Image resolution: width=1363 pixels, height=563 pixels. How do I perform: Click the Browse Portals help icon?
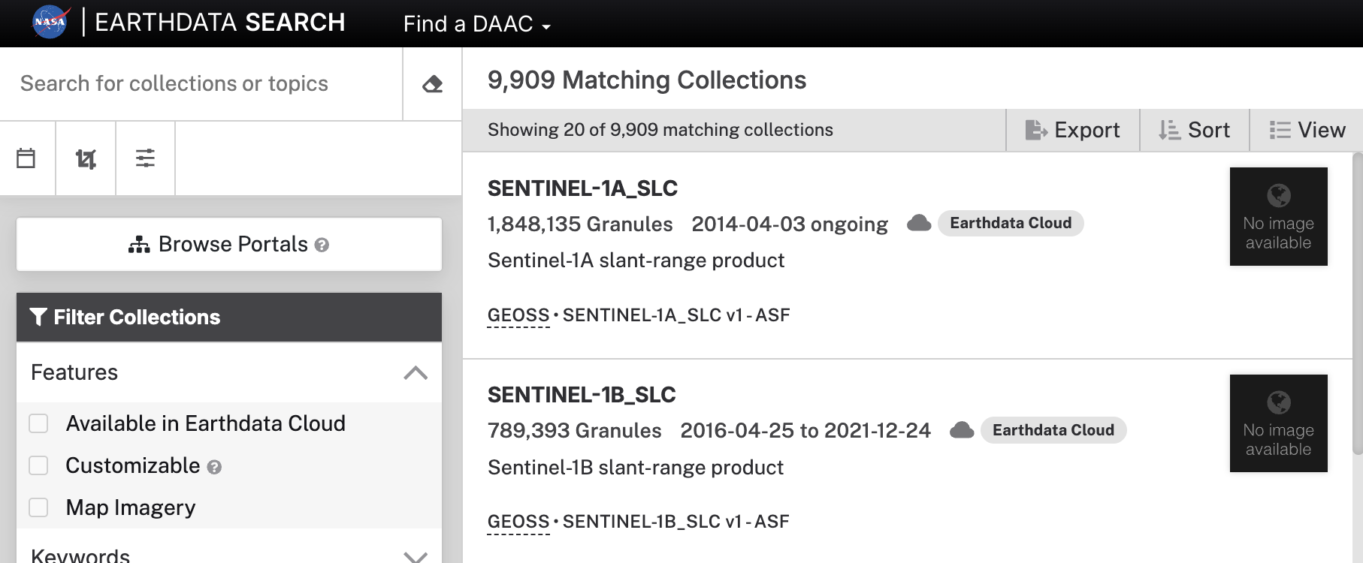click(x=322, y=245)
